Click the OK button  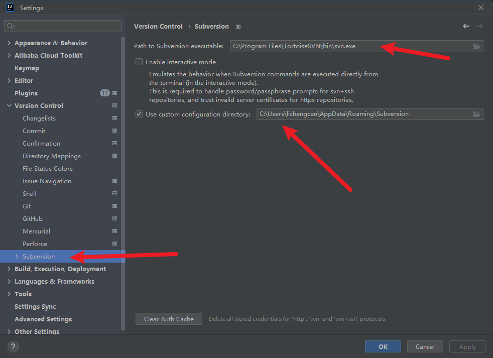pos(383,346)
